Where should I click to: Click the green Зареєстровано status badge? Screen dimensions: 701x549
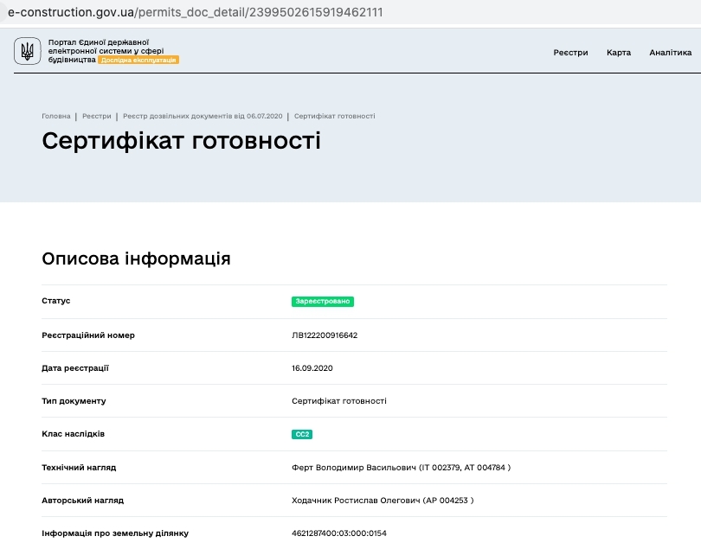322,302
